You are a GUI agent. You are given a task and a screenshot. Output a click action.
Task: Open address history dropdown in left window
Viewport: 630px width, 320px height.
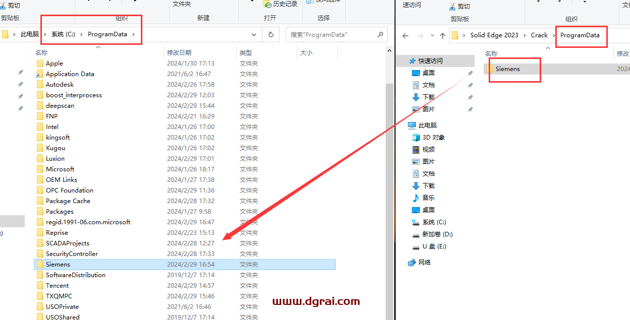click(x=254, y=35)
